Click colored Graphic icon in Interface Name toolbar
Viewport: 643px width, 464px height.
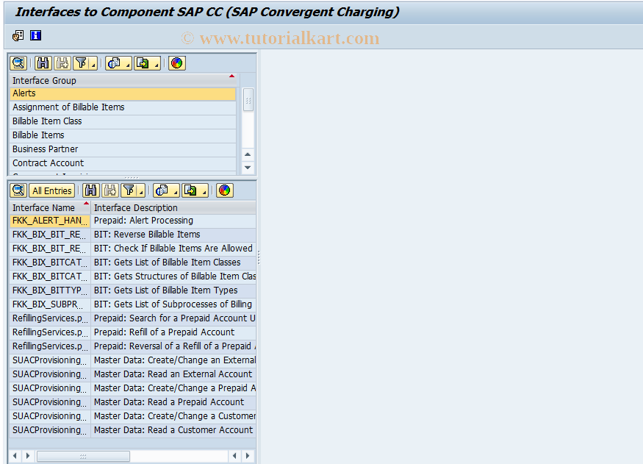[x=225, y=190]
